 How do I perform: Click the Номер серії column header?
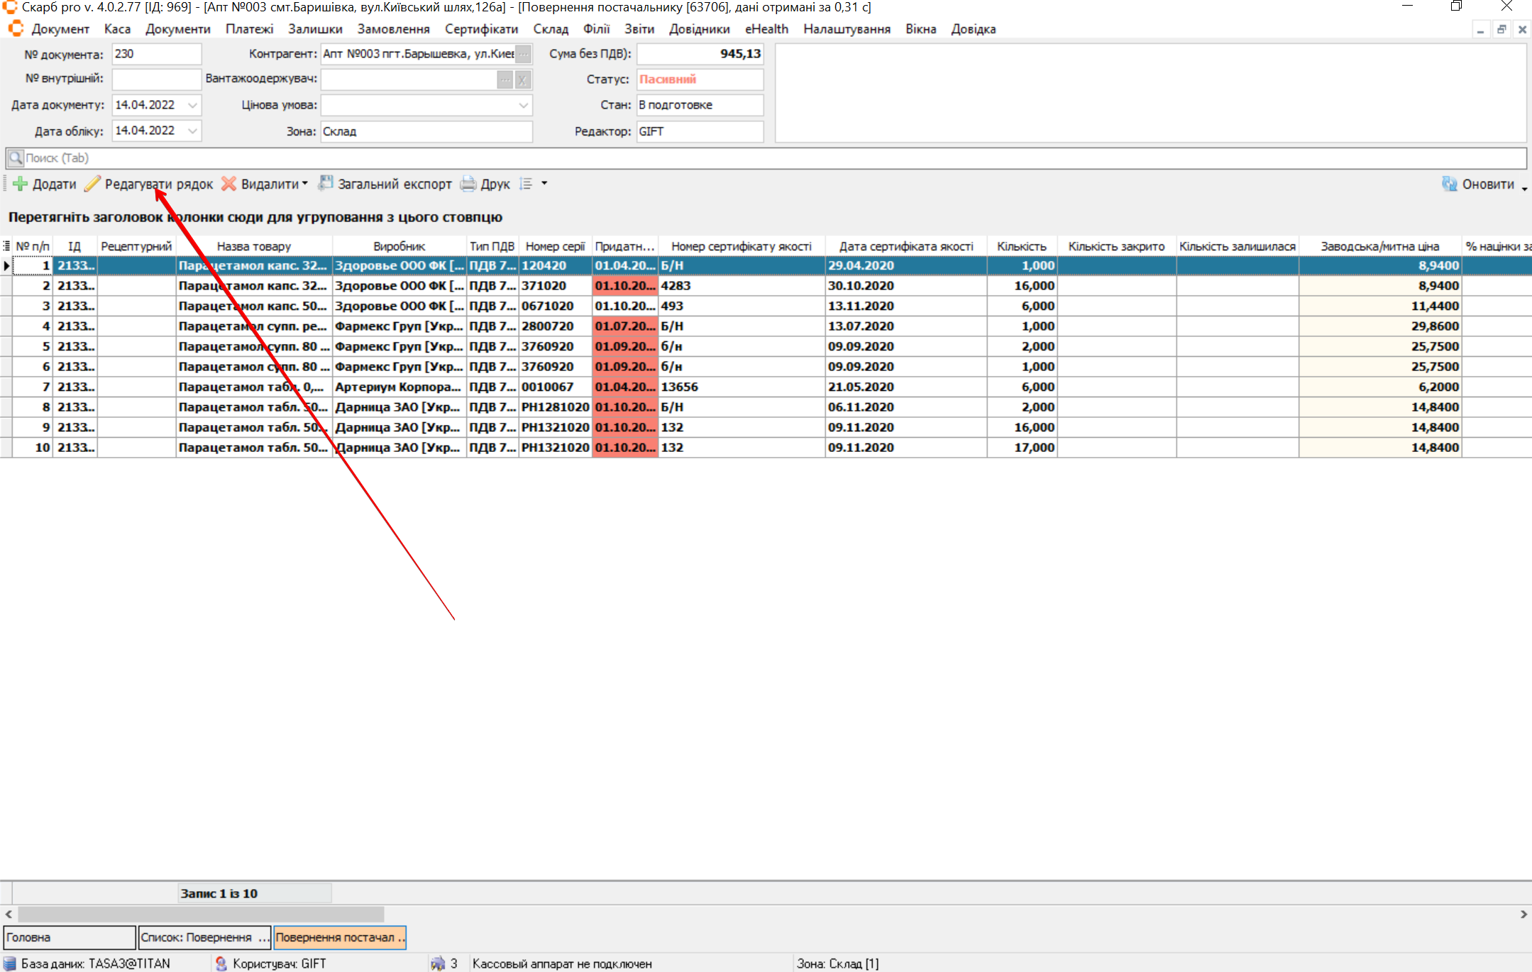(x=554, y=246)
